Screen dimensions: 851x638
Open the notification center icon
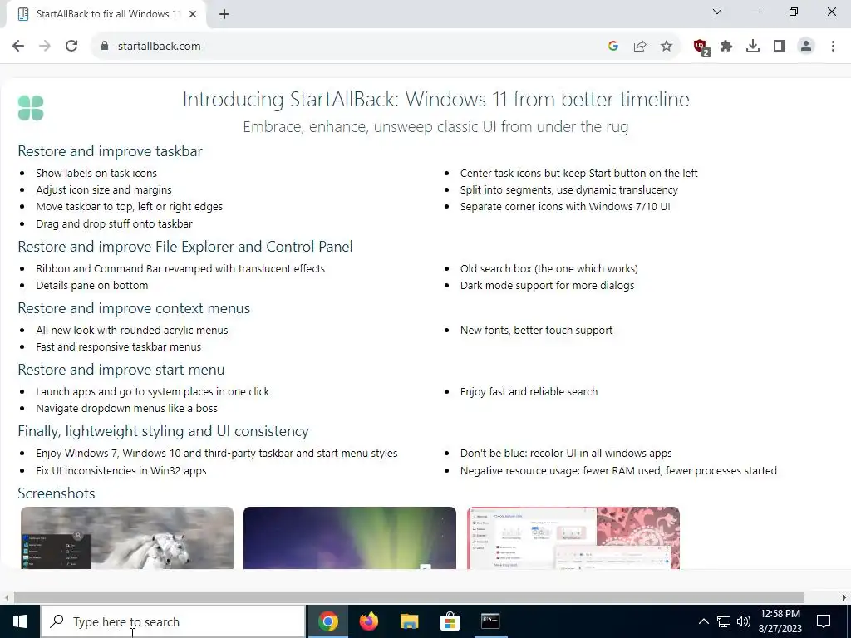(824, 621)
